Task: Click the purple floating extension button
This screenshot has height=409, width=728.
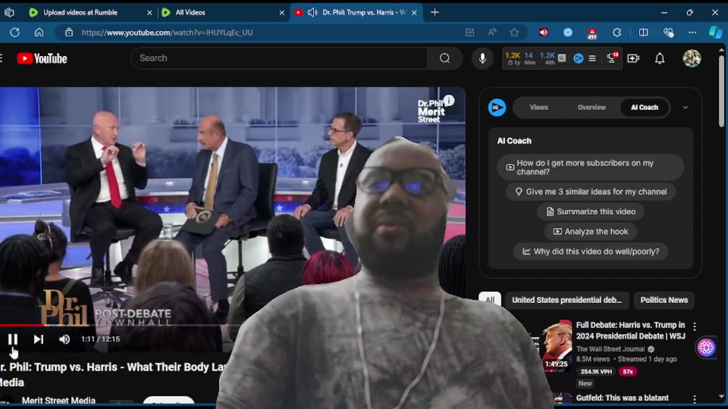Action: click(x=706, y=347)
